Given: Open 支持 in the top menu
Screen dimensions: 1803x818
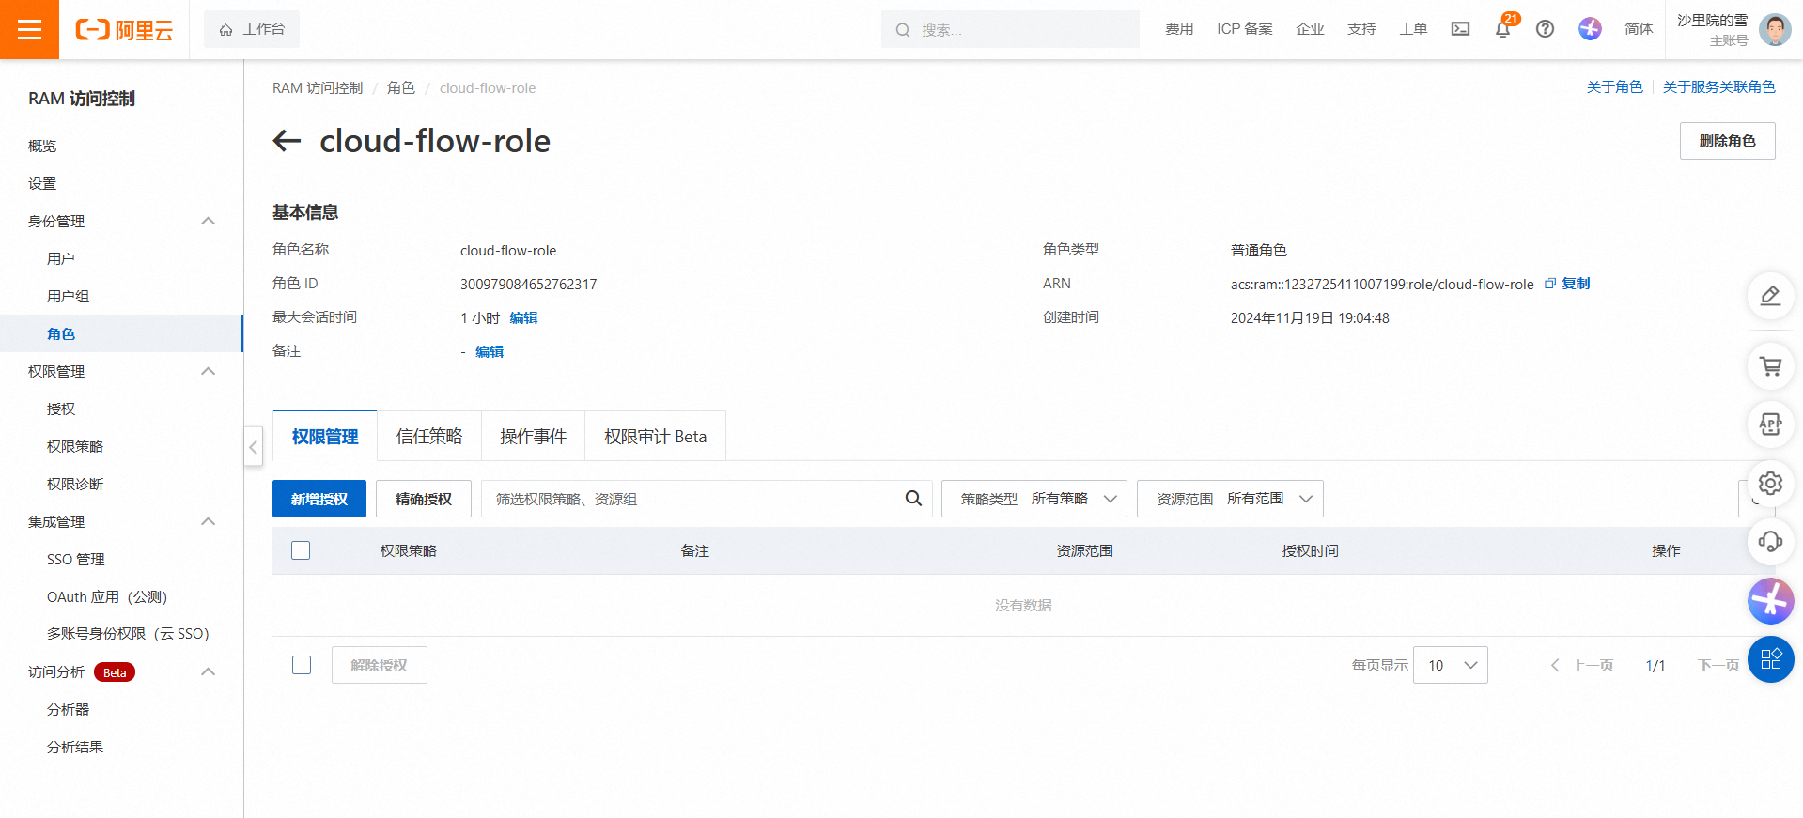Looking at the screenshot, I should tap(1361, 29).
